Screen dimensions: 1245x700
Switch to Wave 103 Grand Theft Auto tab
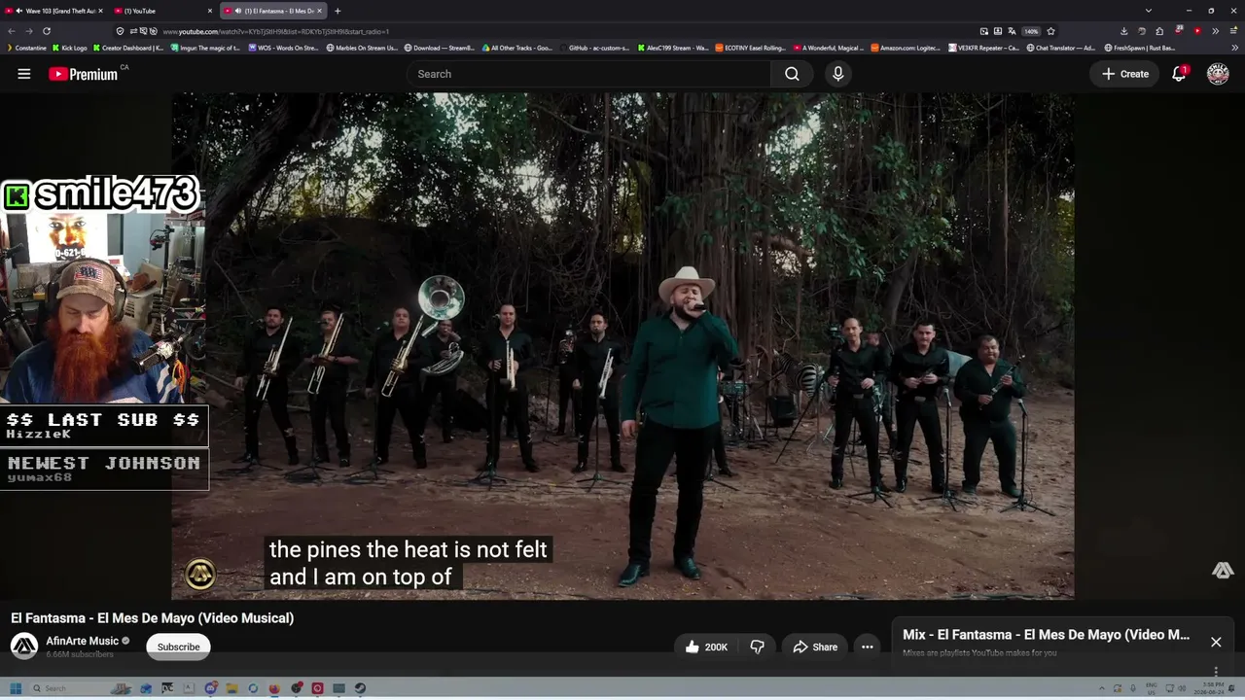pos(56,11)
